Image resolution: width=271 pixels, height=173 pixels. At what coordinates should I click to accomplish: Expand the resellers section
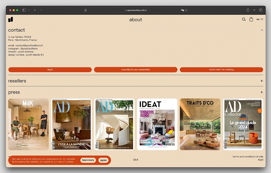[262, 81]
